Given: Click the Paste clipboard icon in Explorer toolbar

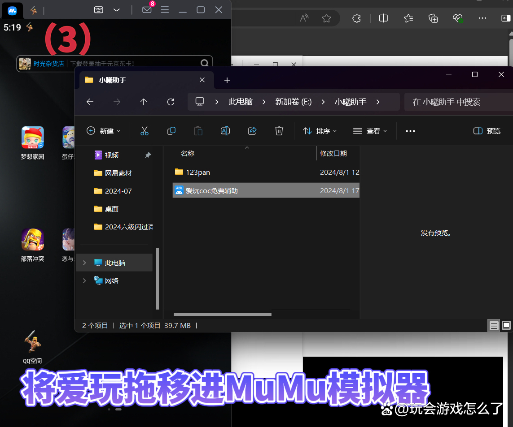Looking at the screenshot, I should click(x=198, y=131).
